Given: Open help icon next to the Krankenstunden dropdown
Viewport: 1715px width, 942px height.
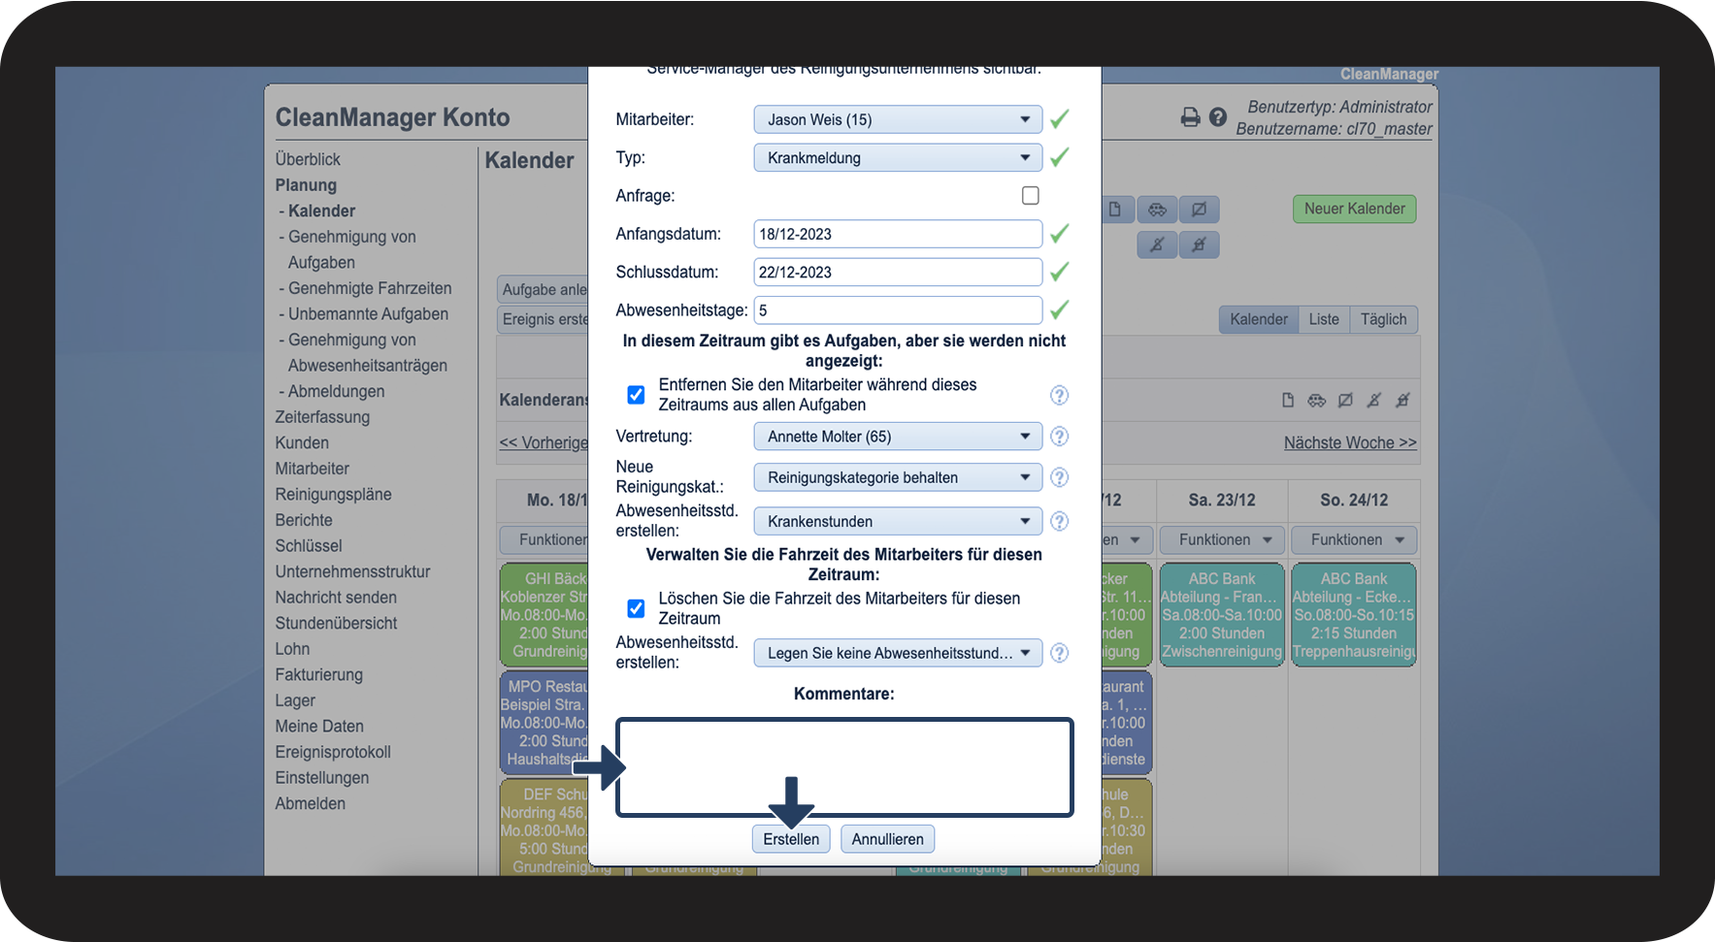Looking at the screenshot, I should [x=1060, y=521].
